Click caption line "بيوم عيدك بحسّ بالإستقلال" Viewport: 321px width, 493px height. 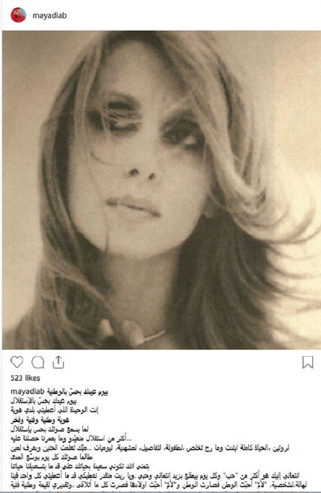click(44, 401)
